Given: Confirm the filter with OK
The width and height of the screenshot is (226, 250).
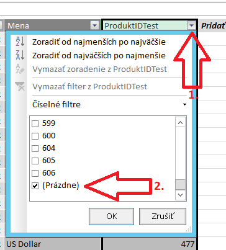Looking at the screenshot, I should click(111, 217).
